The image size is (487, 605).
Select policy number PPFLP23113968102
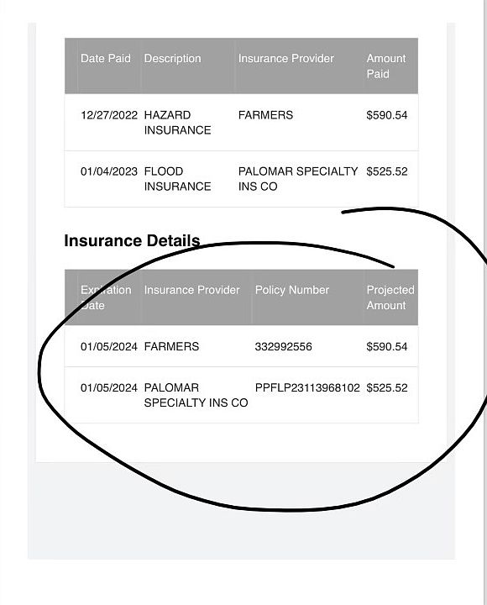[307, 387]
